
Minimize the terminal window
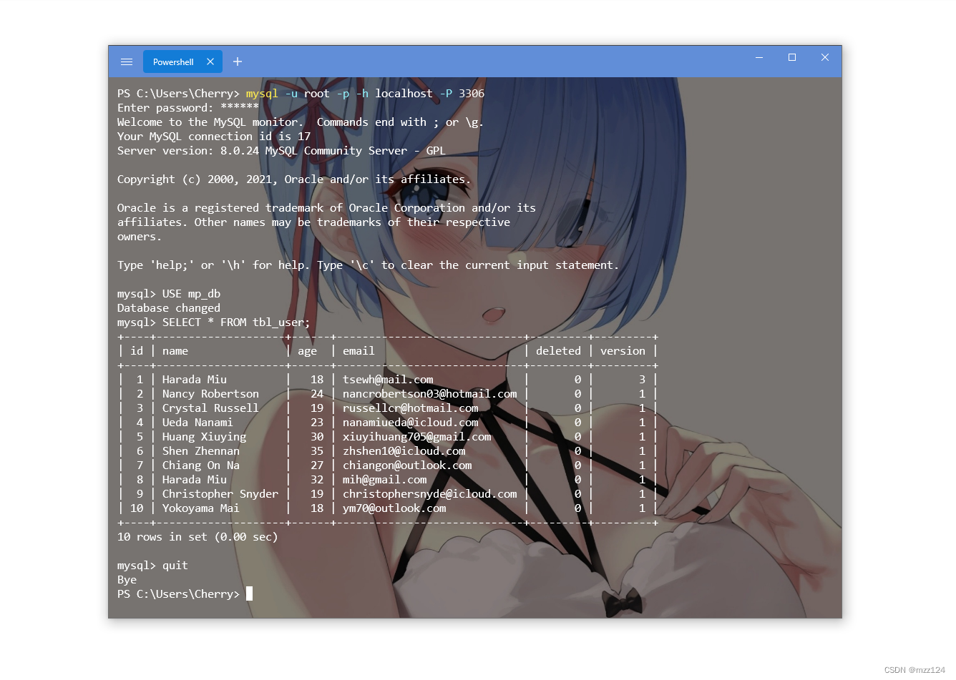(759, 57)
